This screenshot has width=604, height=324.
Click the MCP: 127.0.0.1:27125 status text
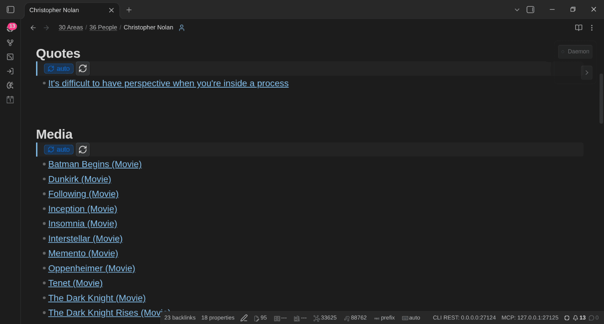pyautogui.click(x=530, y=318)
